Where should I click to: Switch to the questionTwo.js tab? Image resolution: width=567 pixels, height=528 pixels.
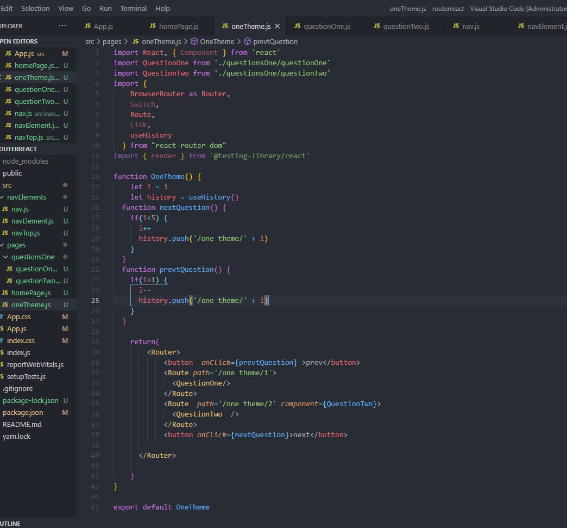405,26
